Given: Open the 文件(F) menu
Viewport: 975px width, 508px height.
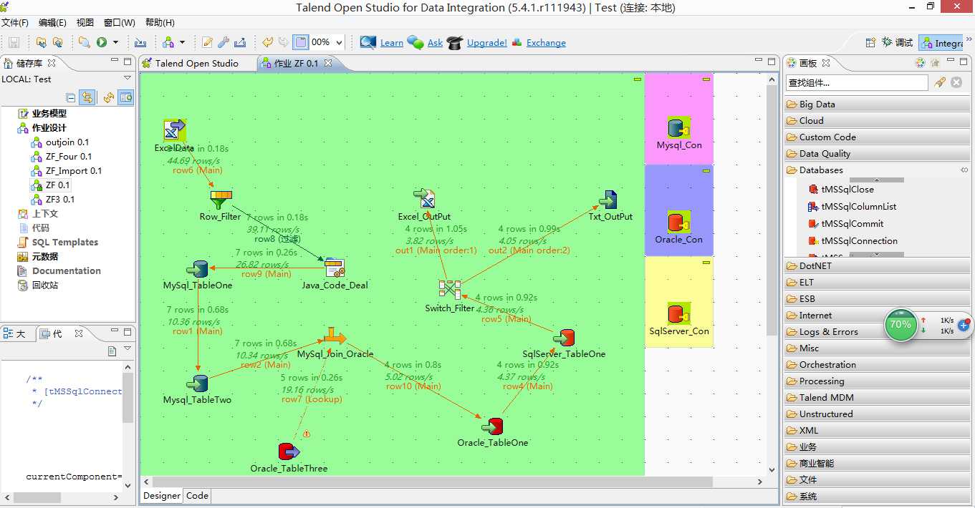Looking at the screenshot, I should 15,22.
